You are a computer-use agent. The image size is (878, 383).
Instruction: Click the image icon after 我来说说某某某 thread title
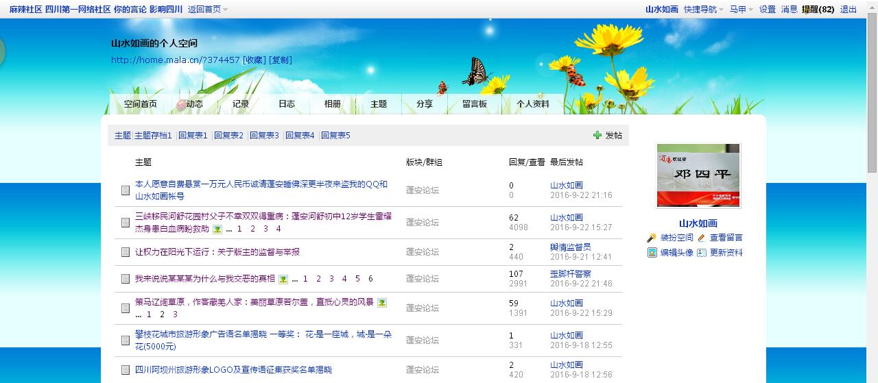click(x=283, y=279)
